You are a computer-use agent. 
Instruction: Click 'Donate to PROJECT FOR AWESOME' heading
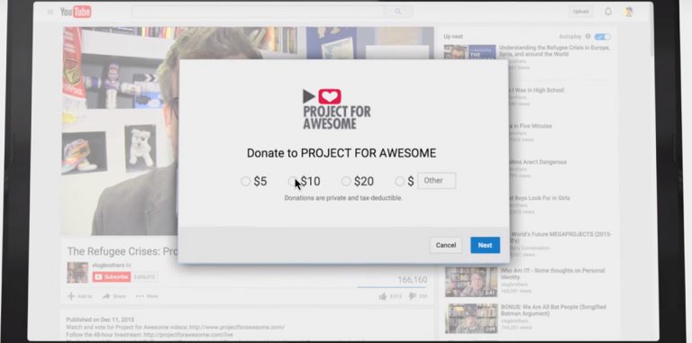click(341, 153)
